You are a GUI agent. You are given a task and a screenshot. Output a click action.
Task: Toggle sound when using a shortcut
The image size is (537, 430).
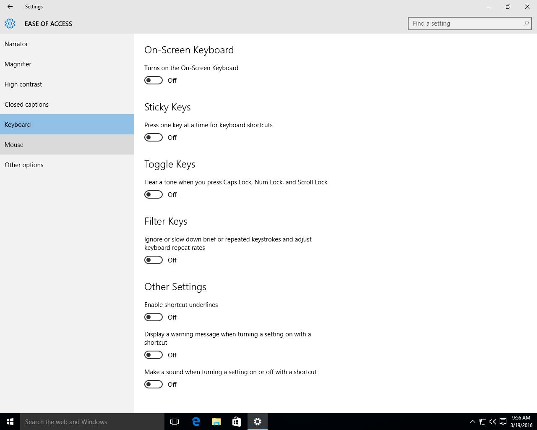[x=154, y=384]
